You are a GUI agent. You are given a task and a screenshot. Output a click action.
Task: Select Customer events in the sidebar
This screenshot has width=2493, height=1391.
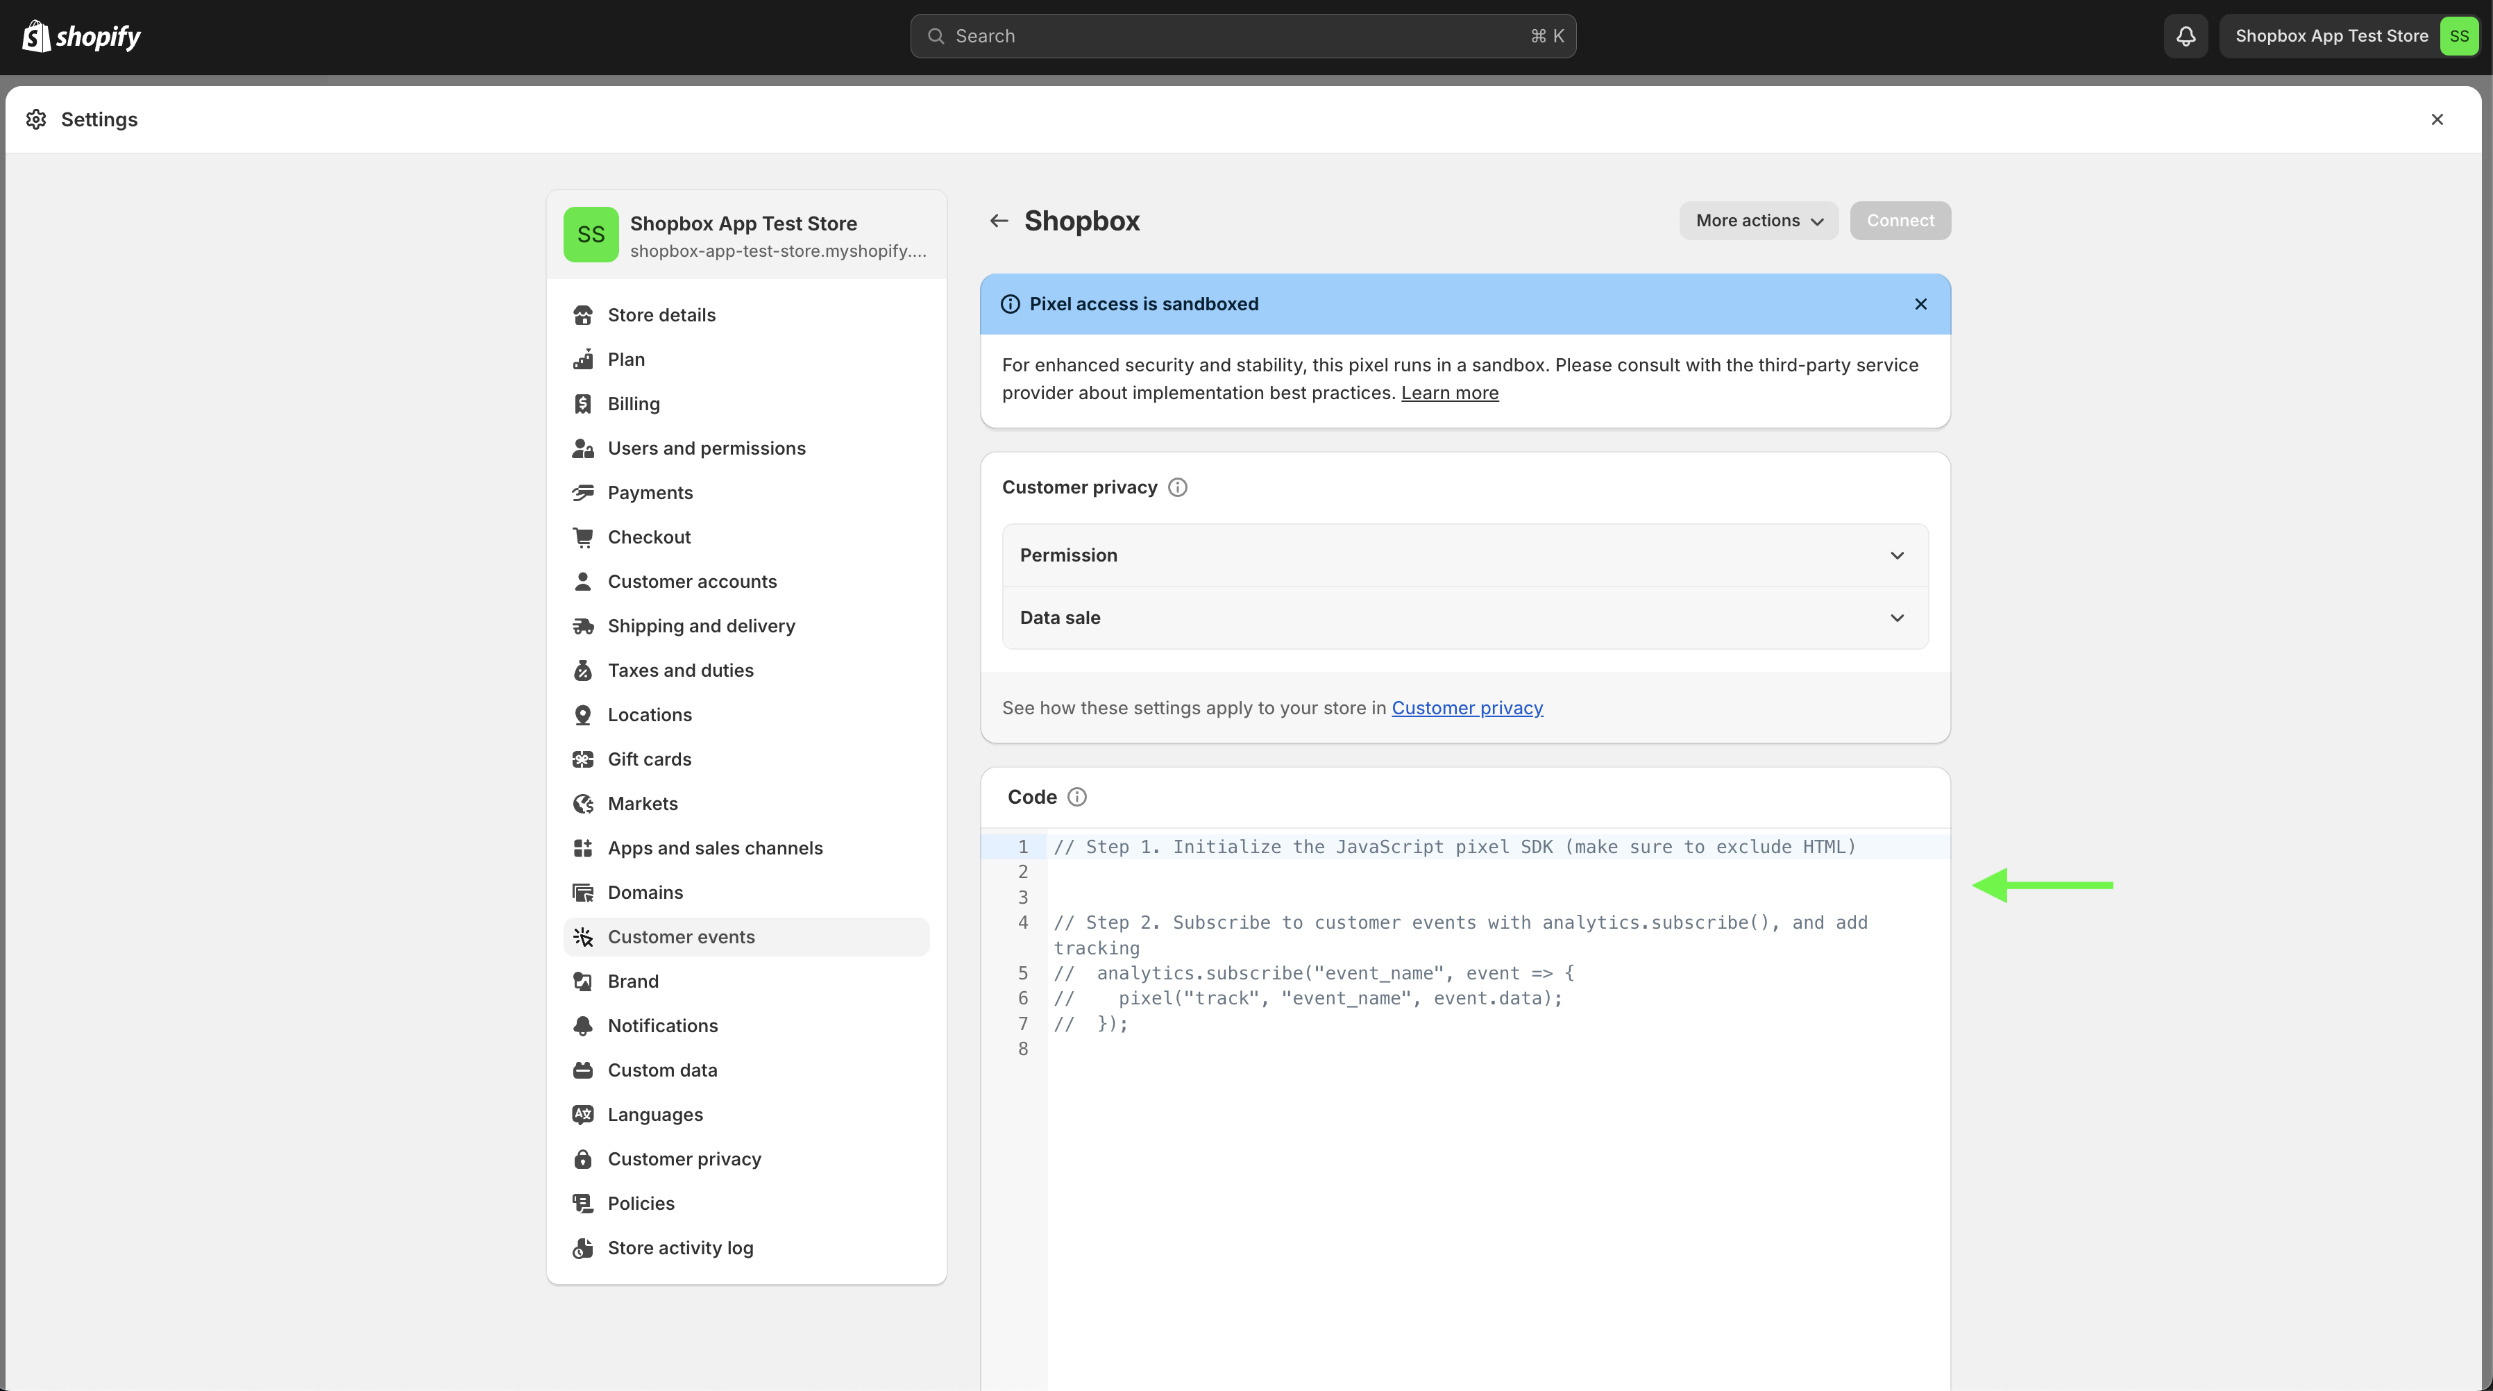(x=680, y=937)
